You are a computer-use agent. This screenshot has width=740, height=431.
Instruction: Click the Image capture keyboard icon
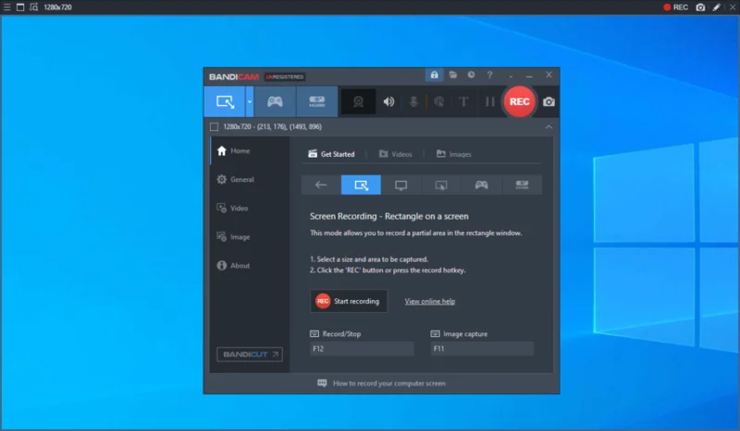[435, 334]
